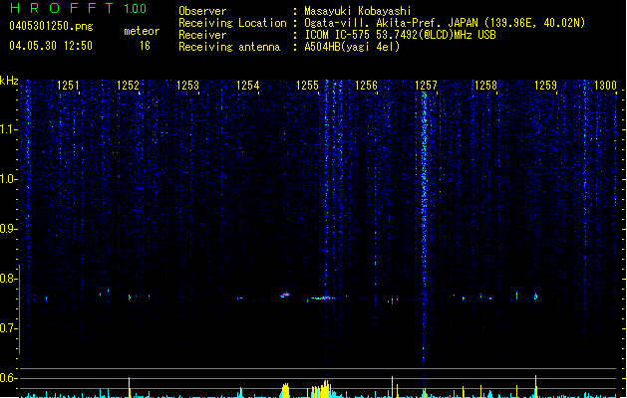Click the 0.9 kHz axis label

[9, 229]
